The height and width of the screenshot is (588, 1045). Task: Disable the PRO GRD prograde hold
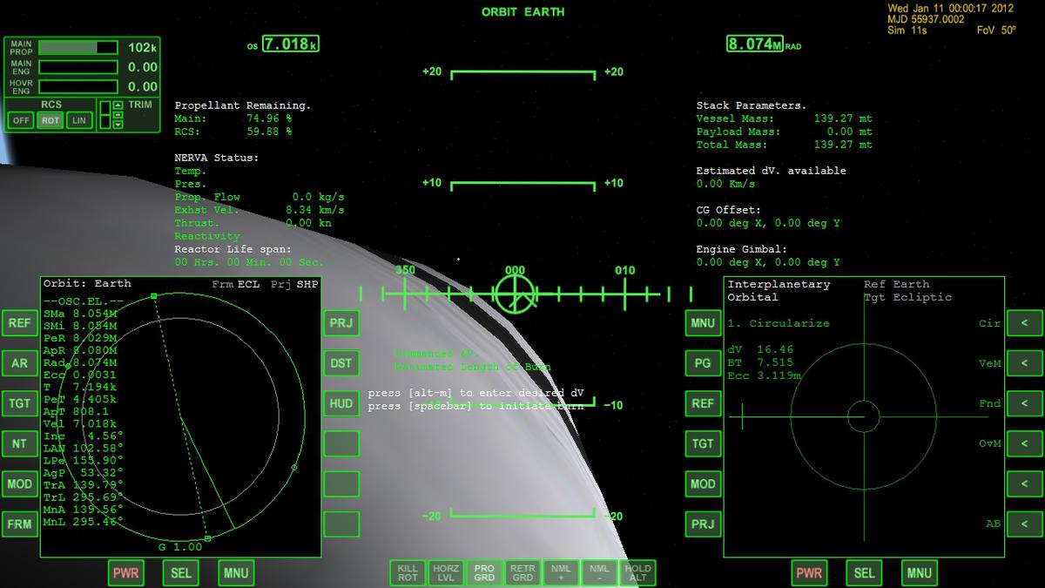point(484,572)
